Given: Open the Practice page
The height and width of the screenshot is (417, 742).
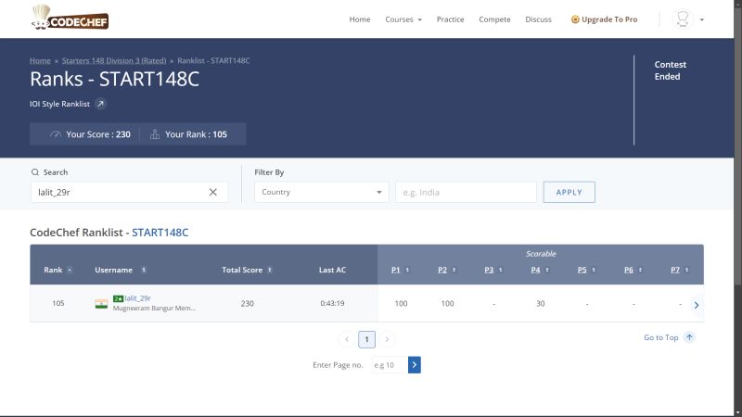Looking at the screenshot, I should click(450, 19).
